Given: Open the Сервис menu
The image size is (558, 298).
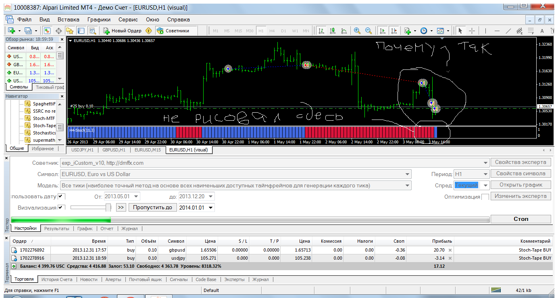Looking at the screenshot, I should point(128,19).
